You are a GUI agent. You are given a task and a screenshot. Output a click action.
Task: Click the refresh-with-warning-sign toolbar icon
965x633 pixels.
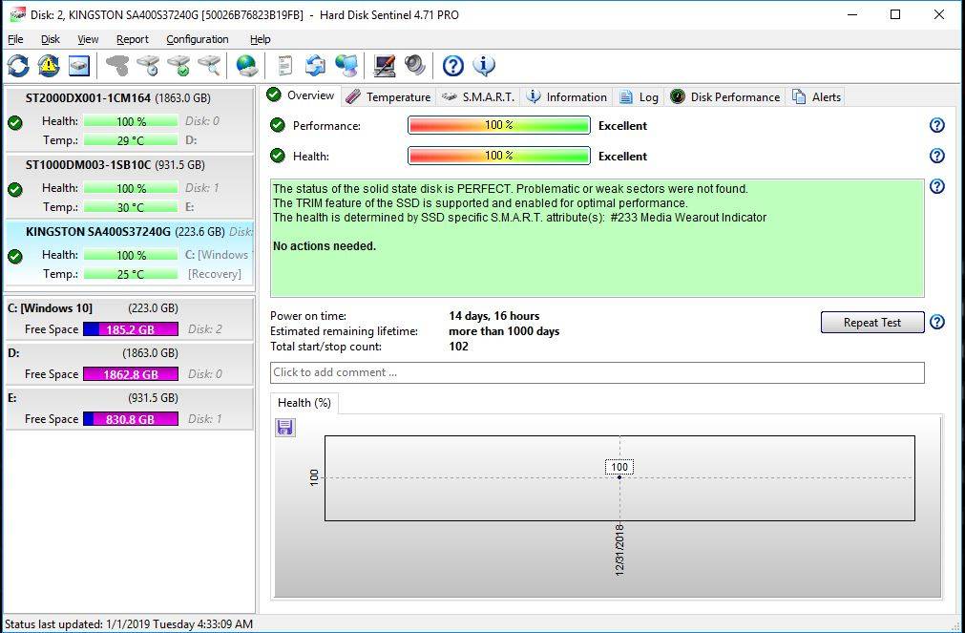point(49,66)
